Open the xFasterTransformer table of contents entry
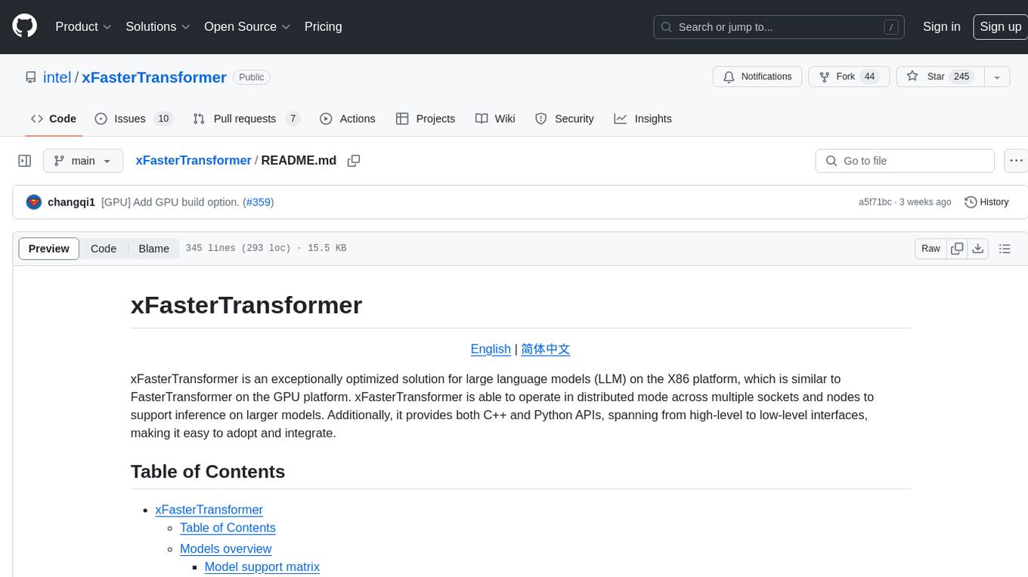 (x=209, y=510)
